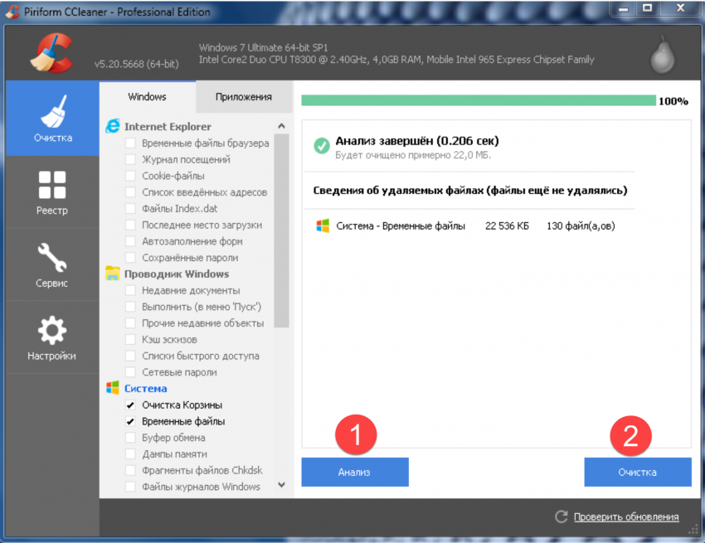This screenshot has height=543, width=705.
Task: Click the CCleaner title bar icon
Action: tap(12, 12)
